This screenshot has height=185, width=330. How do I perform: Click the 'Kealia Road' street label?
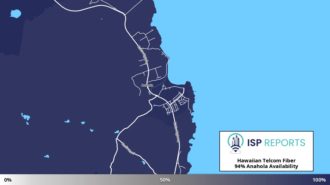point(128,149)
